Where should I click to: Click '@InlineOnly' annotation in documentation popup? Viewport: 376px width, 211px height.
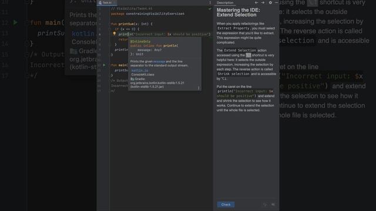pyautogui.click(x=140, y=42)
